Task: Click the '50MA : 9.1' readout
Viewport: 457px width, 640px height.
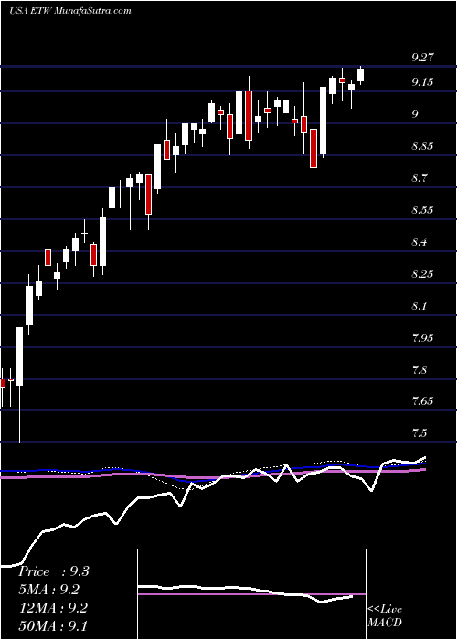Action: click(x=52, y=625)
